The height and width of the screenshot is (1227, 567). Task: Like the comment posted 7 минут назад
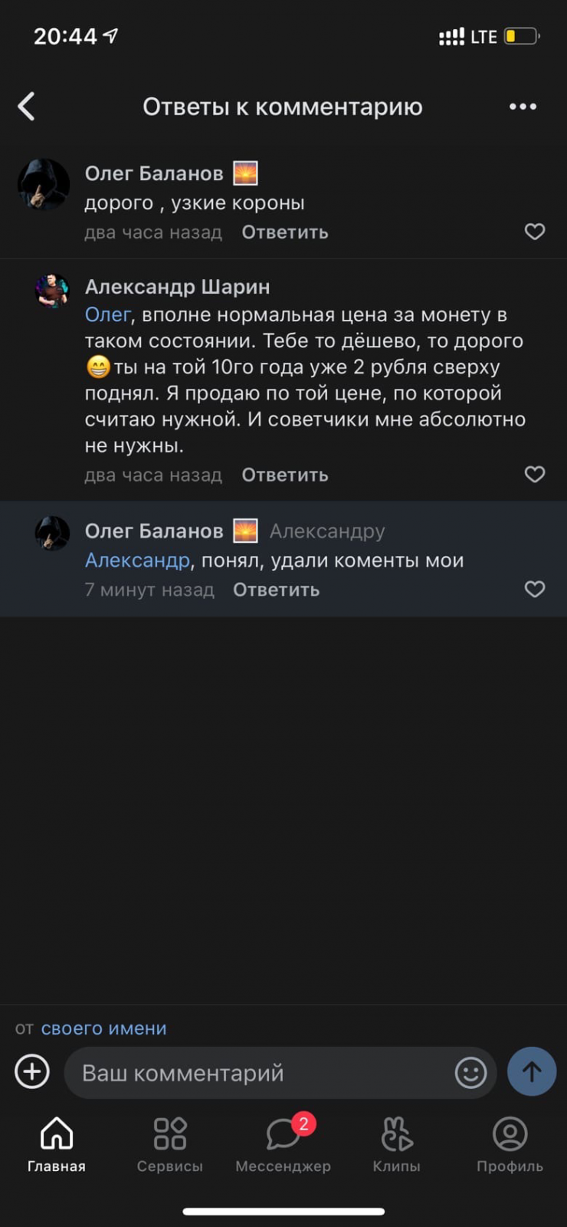point(534,589)
